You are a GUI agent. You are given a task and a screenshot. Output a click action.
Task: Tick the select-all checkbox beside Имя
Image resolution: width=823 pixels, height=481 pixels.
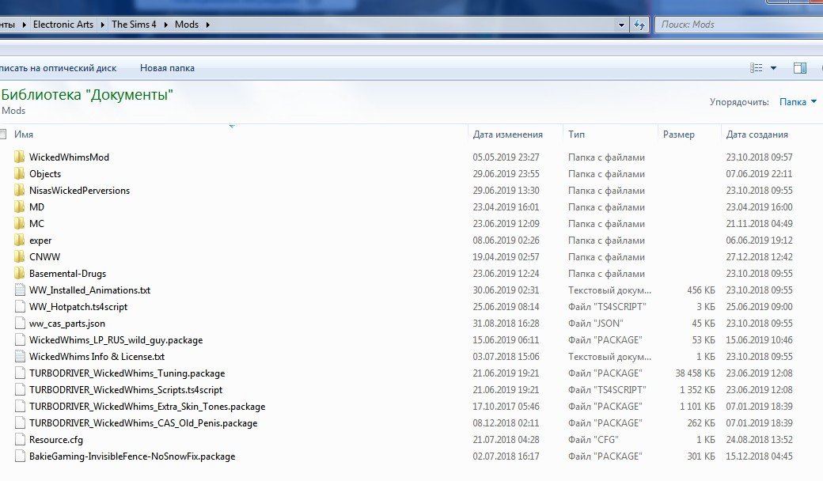coord(2,134)
